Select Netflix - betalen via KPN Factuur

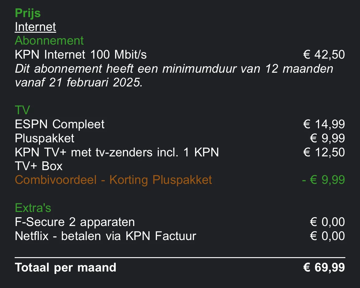click(x=105, y=236)
